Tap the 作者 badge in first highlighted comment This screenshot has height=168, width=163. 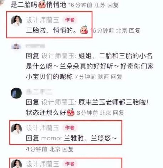(x=70, y=20)
